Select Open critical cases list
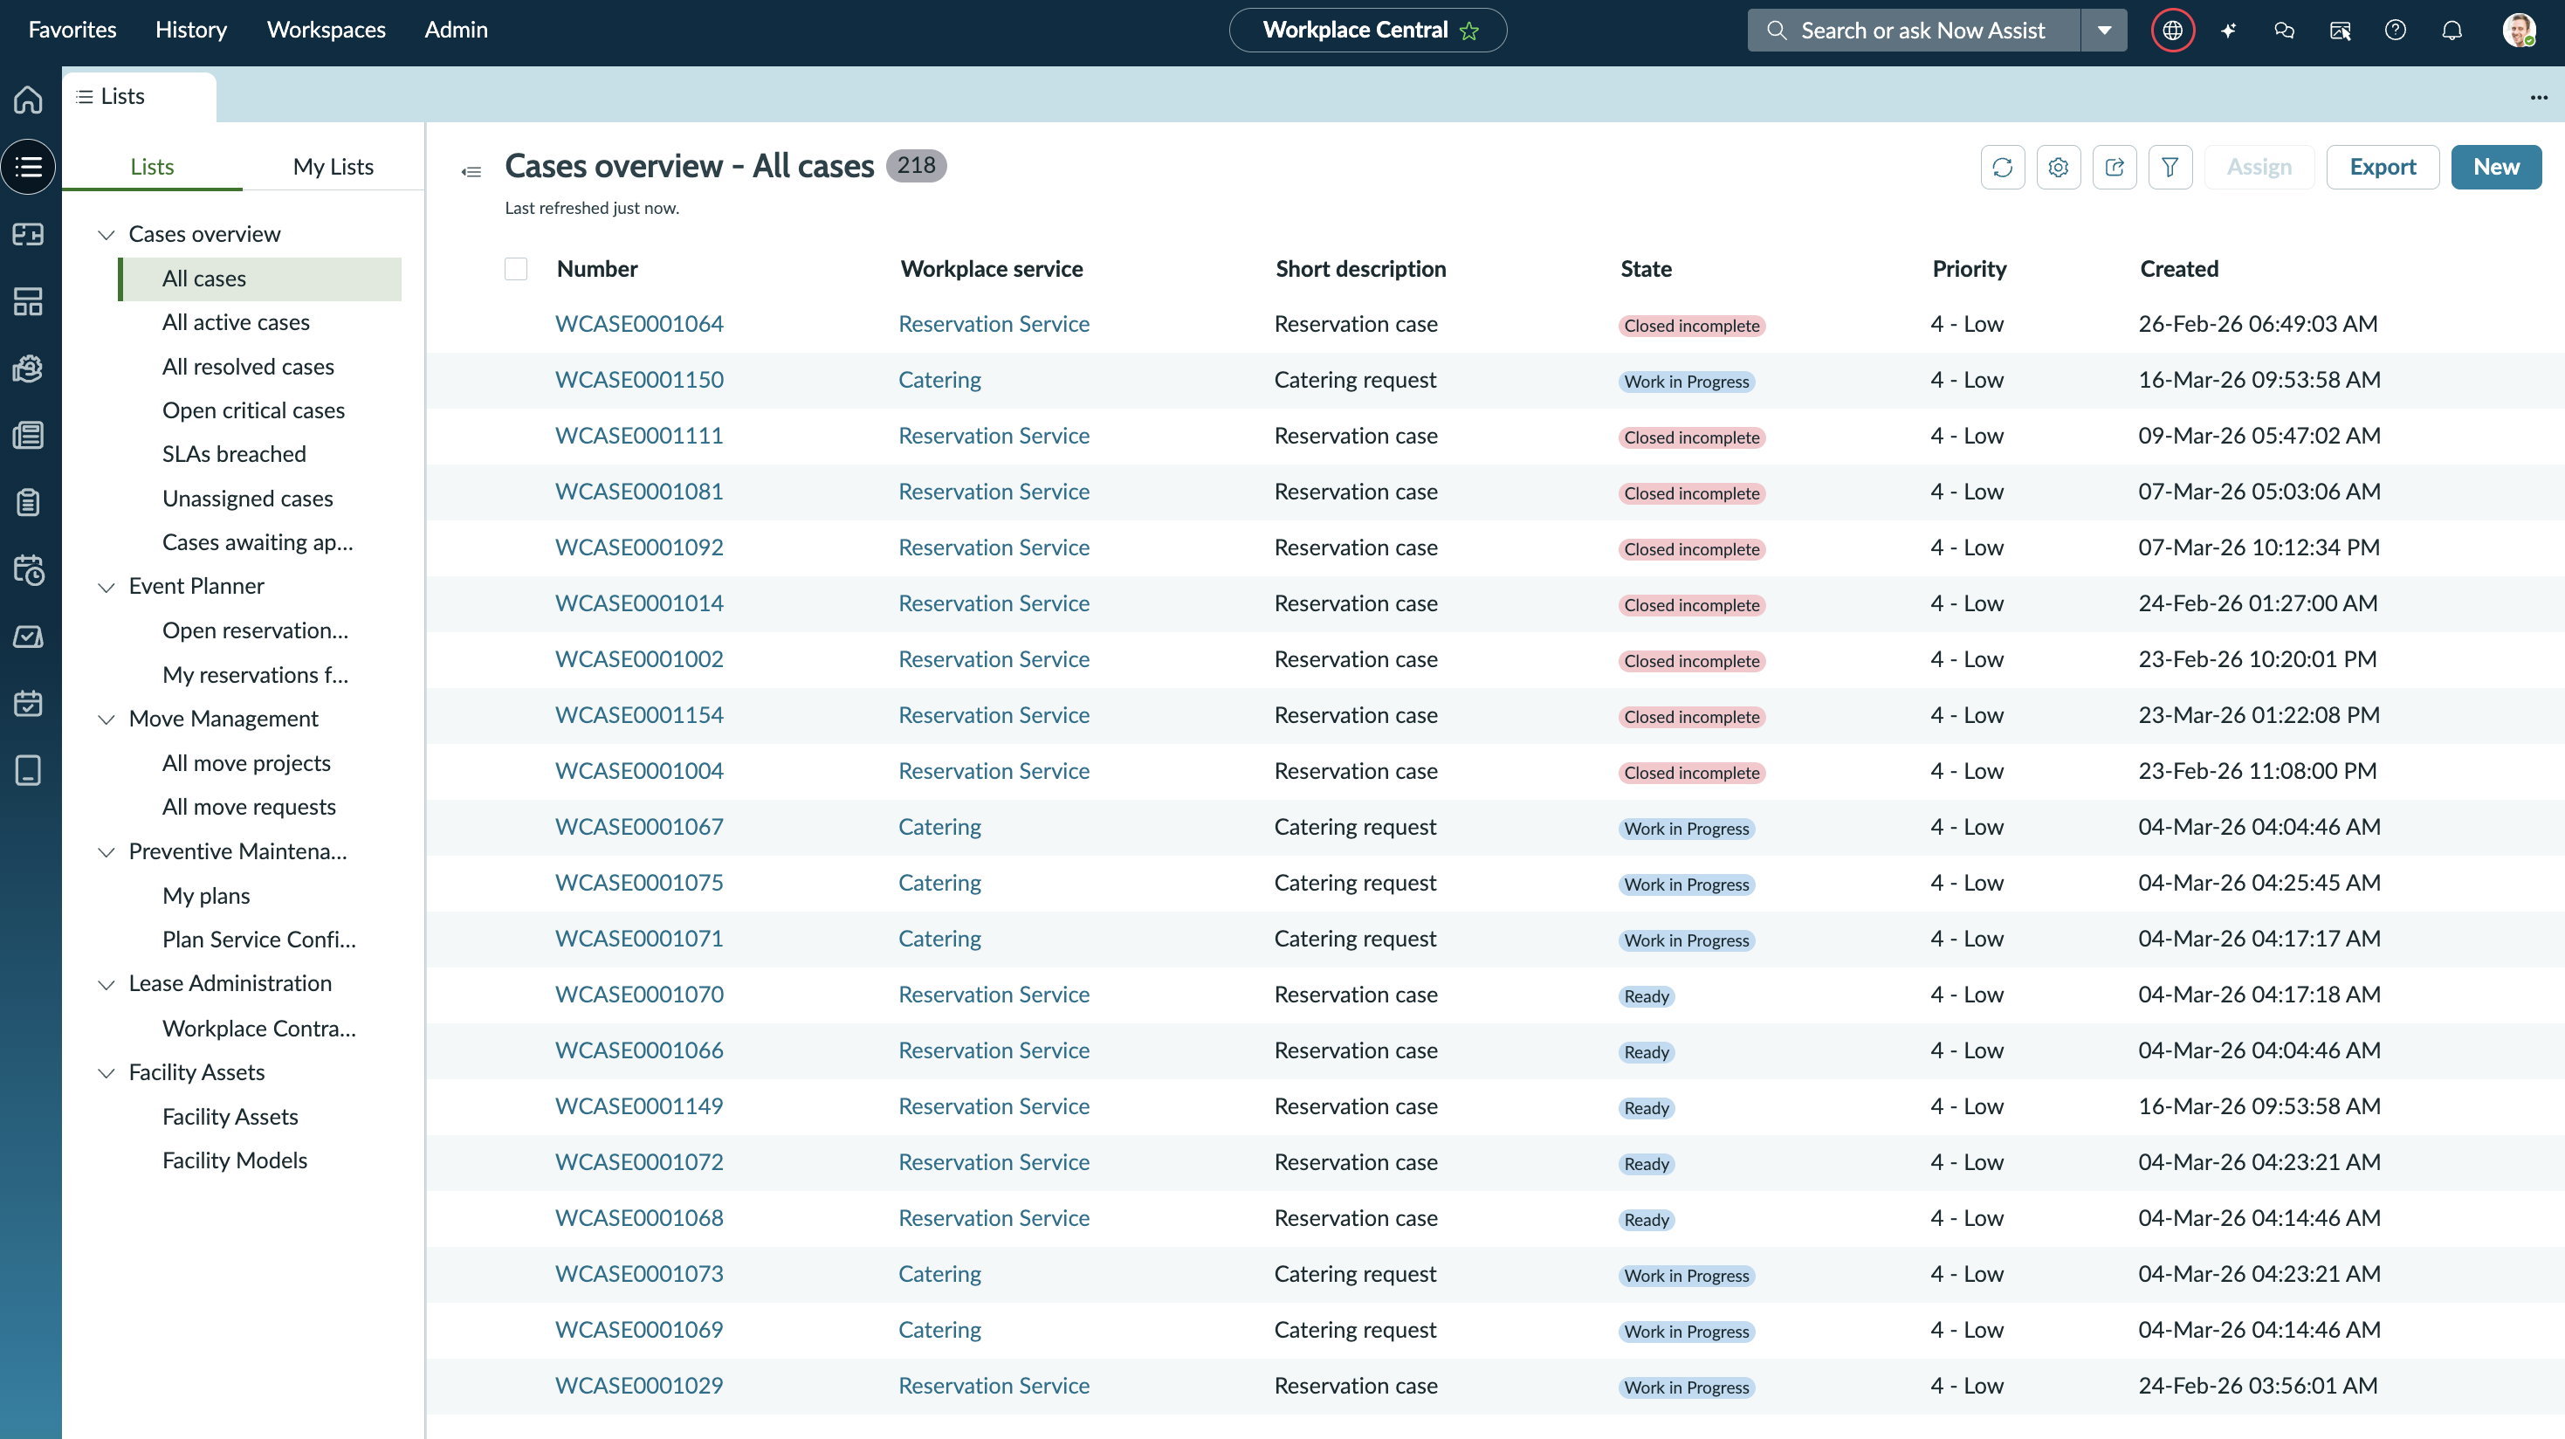This screenshot has width=2565, height=1439. tap(253, 410)
